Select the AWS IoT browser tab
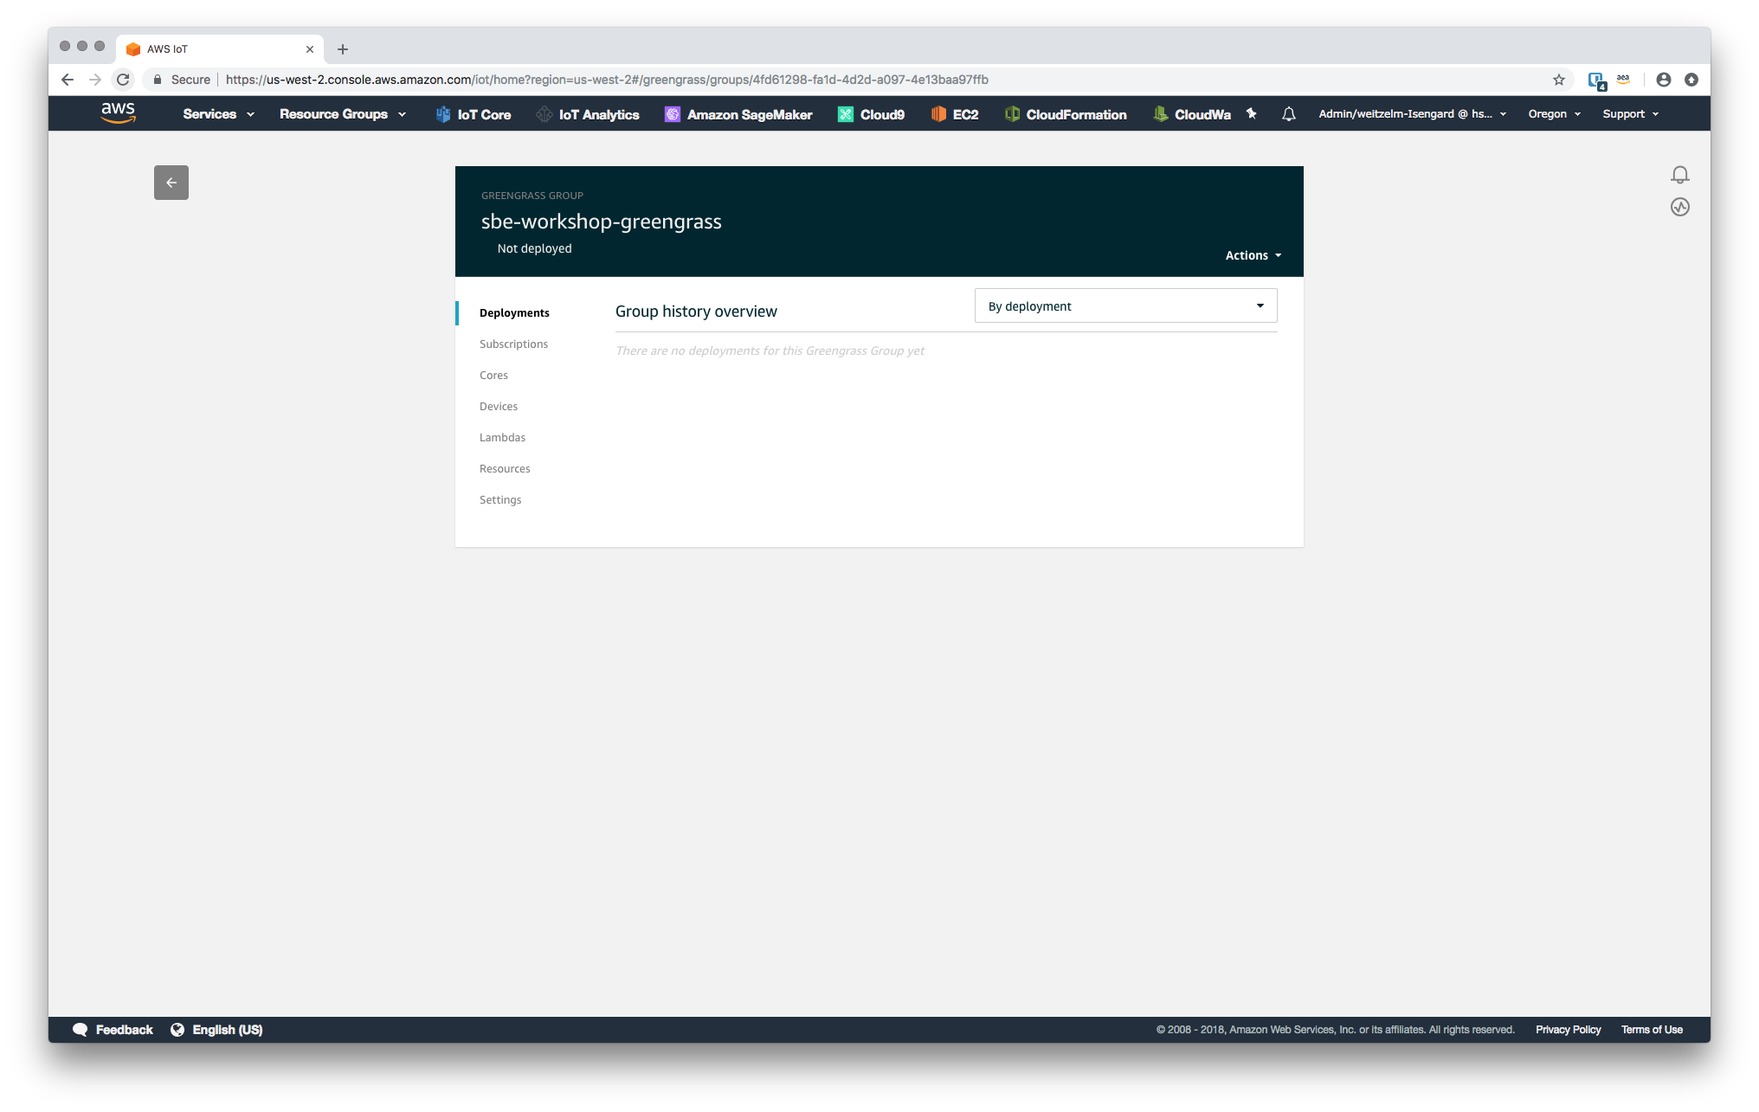The height and width of the screenshot is (1112, 1759). click(220, 49)
